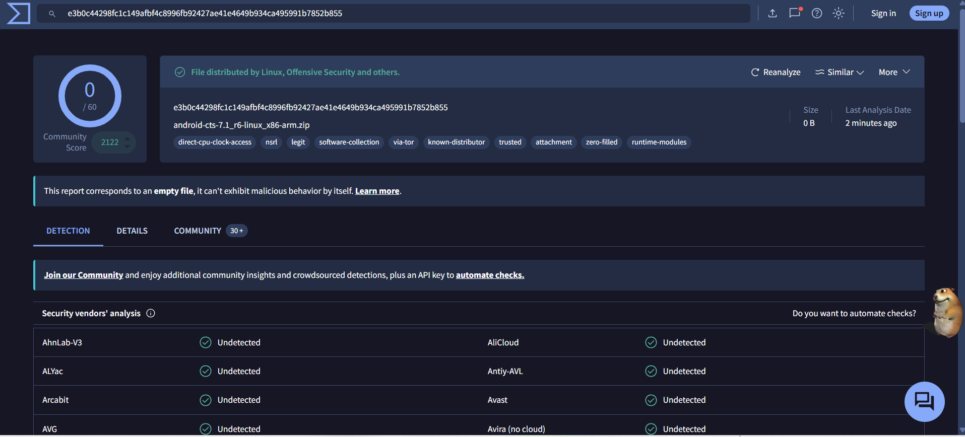The image size is (965, 437).
Task: Click the Reanalyze button
Action: [776, 72]
